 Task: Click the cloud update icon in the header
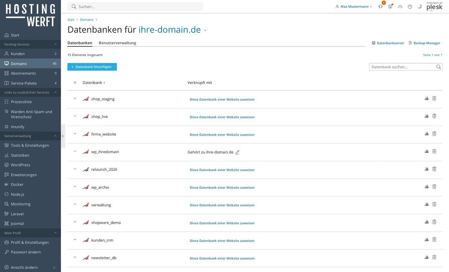click(x=400, y=6)
